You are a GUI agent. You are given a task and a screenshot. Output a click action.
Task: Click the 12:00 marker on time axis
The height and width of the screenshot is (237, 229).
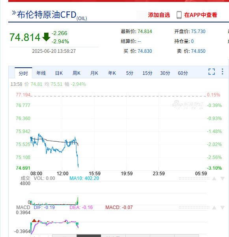click(62, 174)
